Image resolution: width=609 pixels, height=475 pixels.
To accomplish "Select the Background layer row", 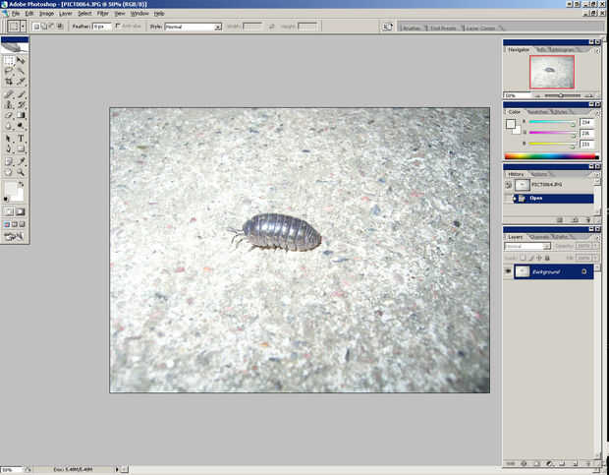I will click(x=553, y=271).
